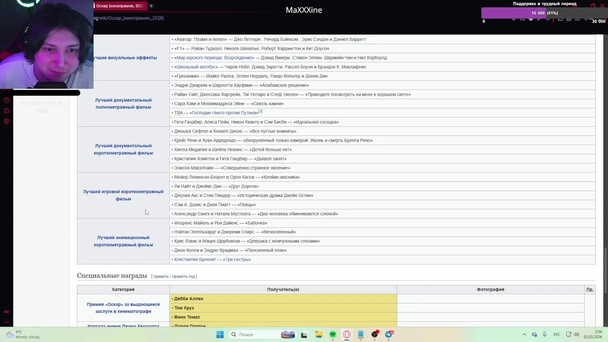608x342 pixels.
Task: Click the «Сквозь камни» nominee row
Action: point(382,104)
